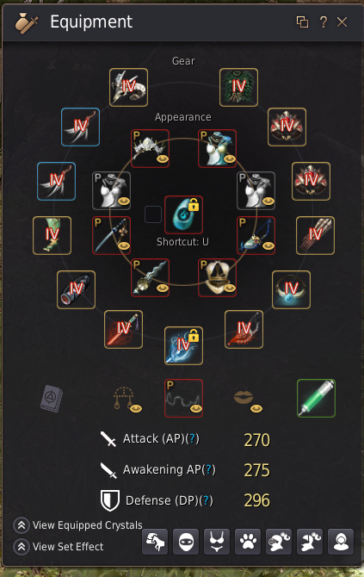This screenshot has width=364, height=577.
Task: Click the helmet gear slot with horns
Action: pyautogui.click(x=129, y=87)
